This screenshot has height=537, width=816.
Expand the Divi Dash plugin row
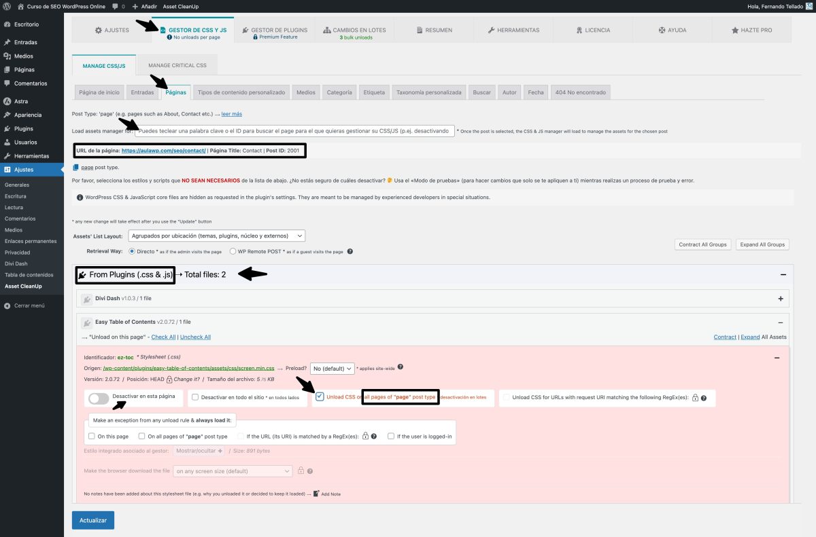click(x=780, y=299)
